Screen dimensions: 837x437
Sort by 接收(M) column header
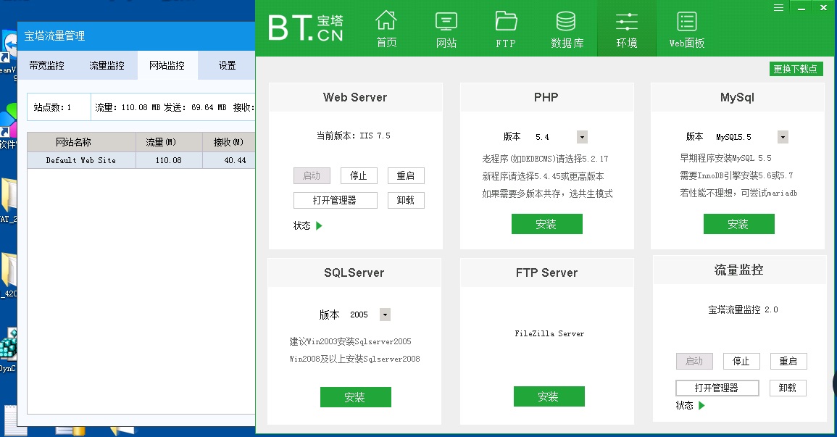[x=228, y=142]
